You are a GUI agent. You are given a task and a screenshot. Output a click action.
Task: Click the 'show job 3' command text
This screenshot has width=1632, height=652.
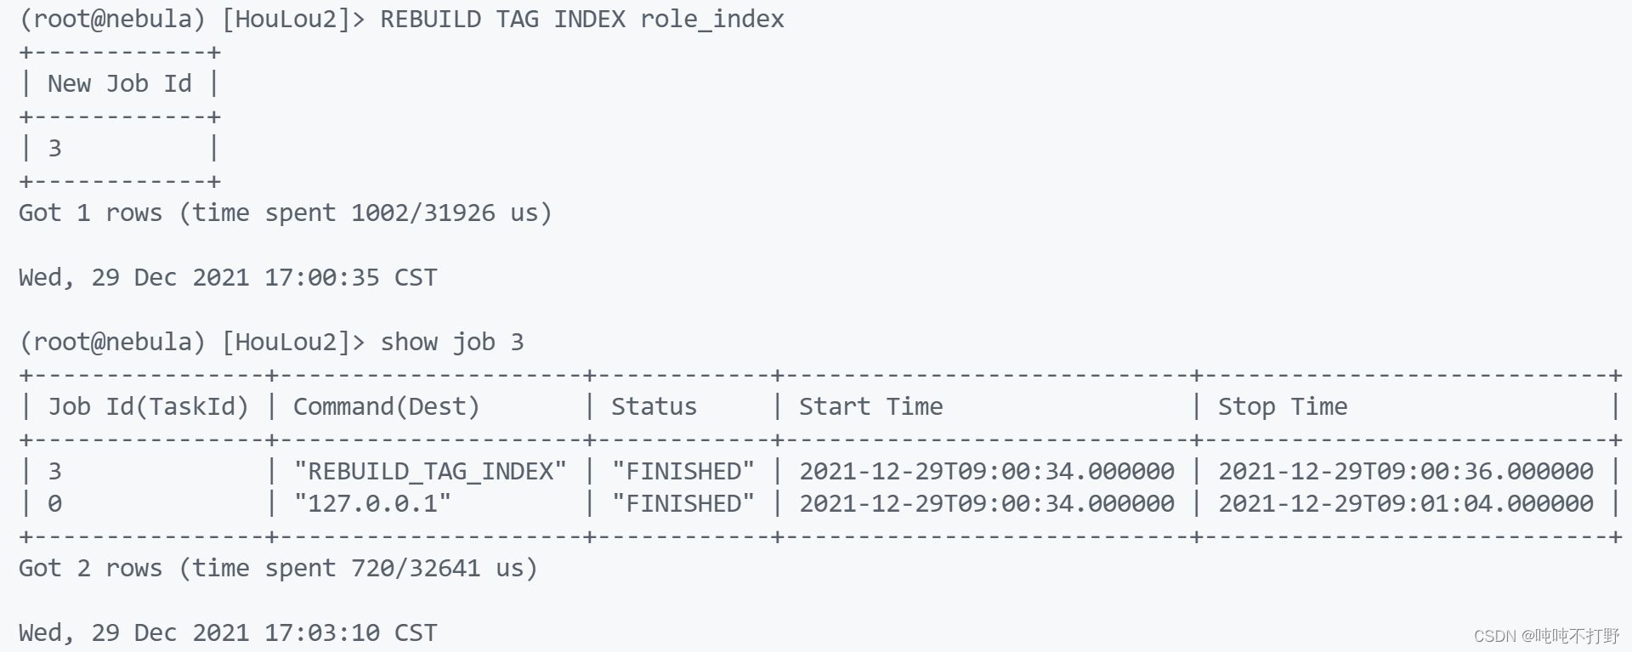click(x=452, y=342)
